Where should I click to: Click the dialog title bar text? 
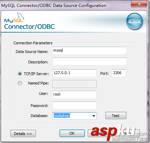[54, 6]
